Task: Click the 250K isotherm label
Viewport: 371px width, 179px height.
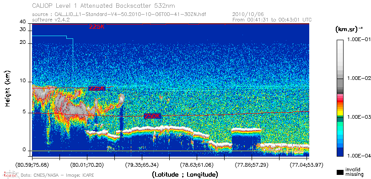Action: pos(152,116)
